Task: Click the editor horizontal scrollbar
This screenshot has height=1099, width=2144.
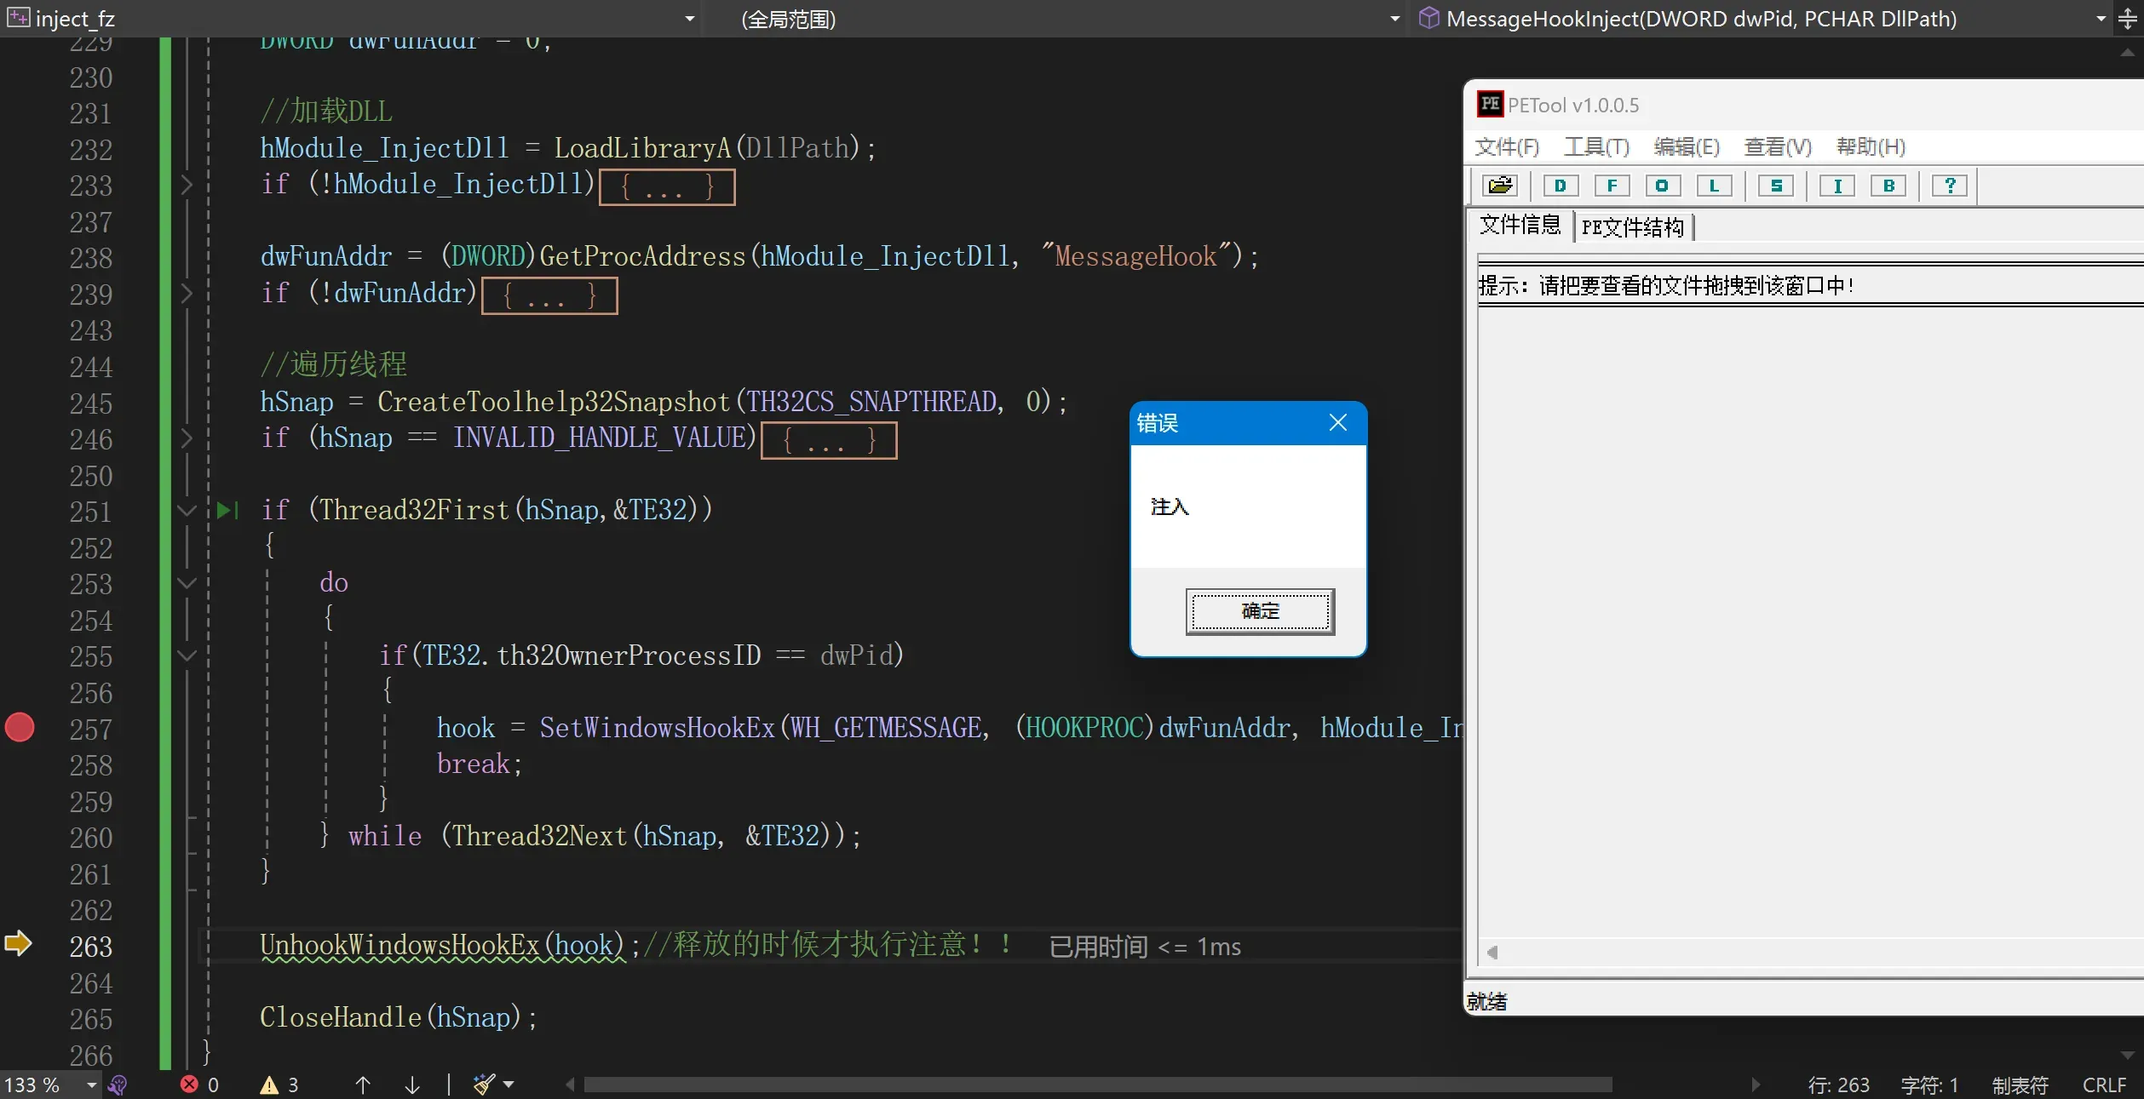Action: (1097, 1085)
